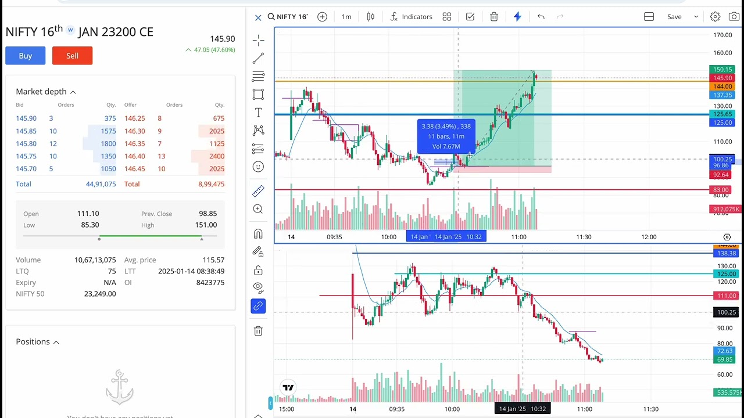Viewport: 744px width, 418px height.
Task: Click the 125.00 teal level label on lower chart
Action: point(727,274)
